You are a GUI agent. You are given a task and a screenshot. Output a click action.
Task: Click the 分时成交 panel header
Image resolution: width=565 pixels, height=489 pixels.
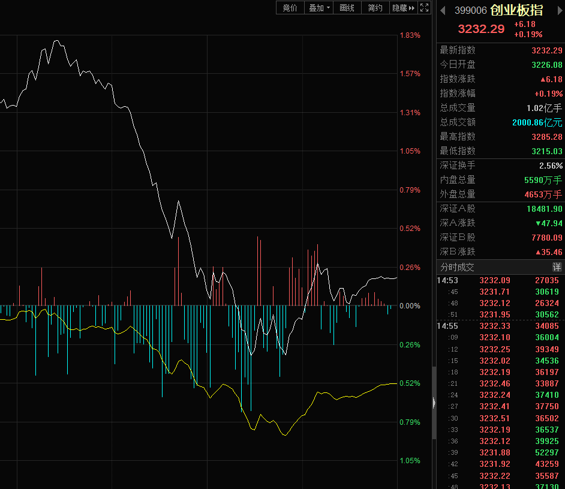(x=457, y=267)
